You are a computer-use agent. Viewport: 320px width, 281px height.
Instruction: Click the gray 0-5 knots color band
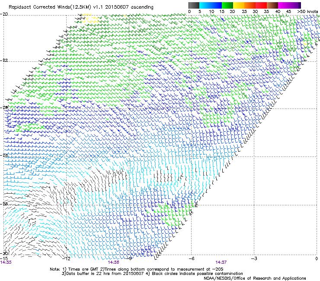(x=194, y=5)
